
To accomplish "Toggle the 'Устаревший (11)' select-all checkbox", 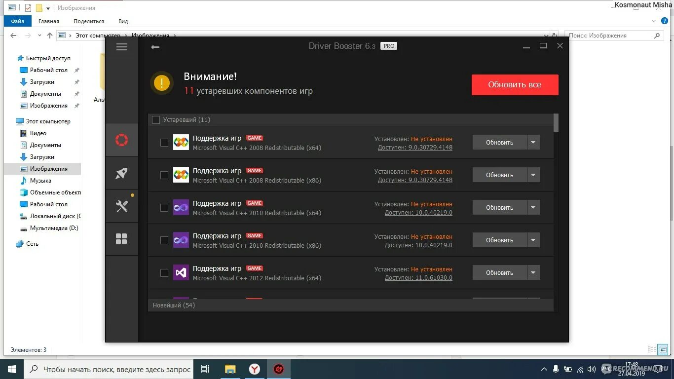I will tap(156, 120).
